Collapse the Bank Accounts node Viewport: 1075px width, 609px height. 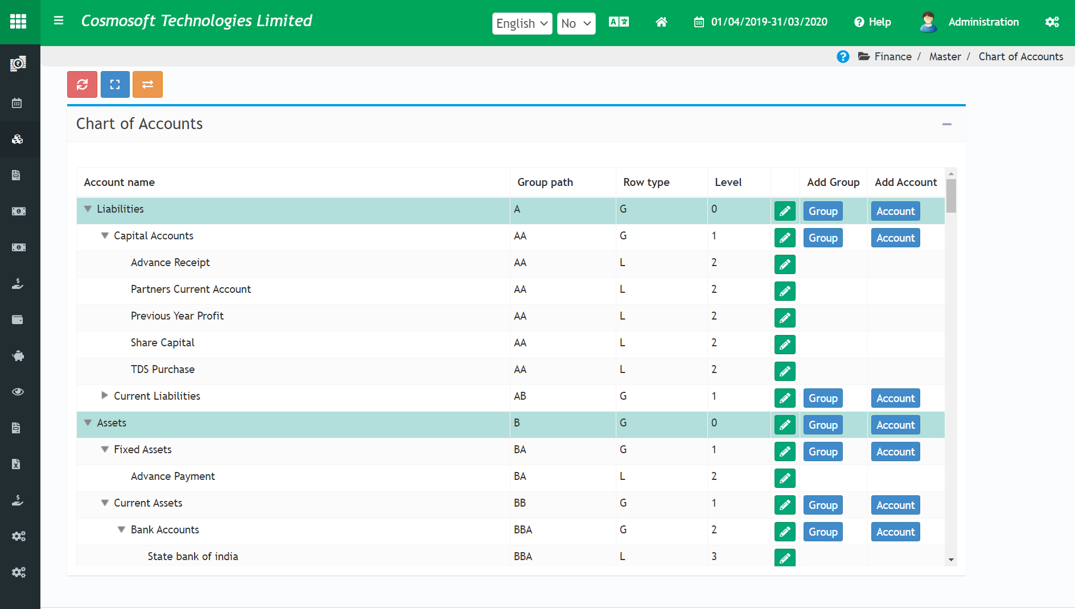click(122, 529)
